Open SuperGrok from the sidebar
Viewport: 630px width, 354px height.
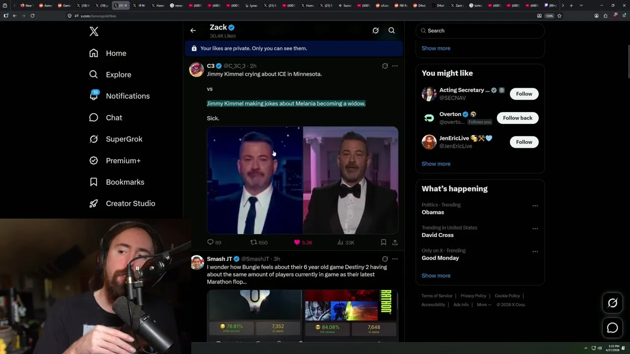116,139
